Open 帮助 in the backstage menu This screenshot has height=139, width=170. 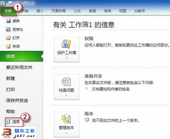10,111
